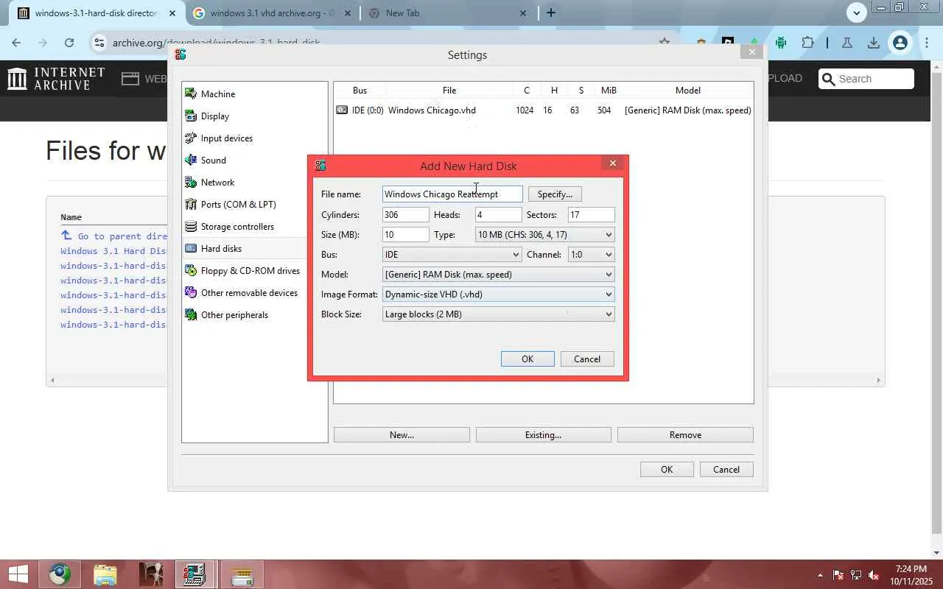This screenshot has width=943, height=589.
Task: Click the muted volume tray icon
Action: (874, 575)
